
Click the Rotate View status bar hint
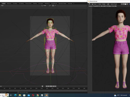[3, 92]
